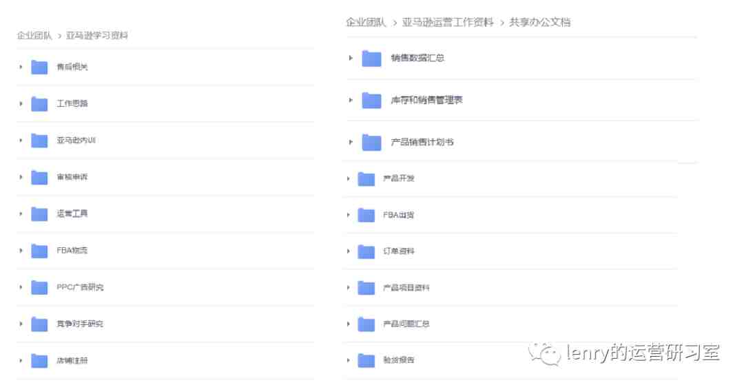Open the 订单资料 folder icon
The height and width of the screenshot is (387, 744).
click(366, 251)
